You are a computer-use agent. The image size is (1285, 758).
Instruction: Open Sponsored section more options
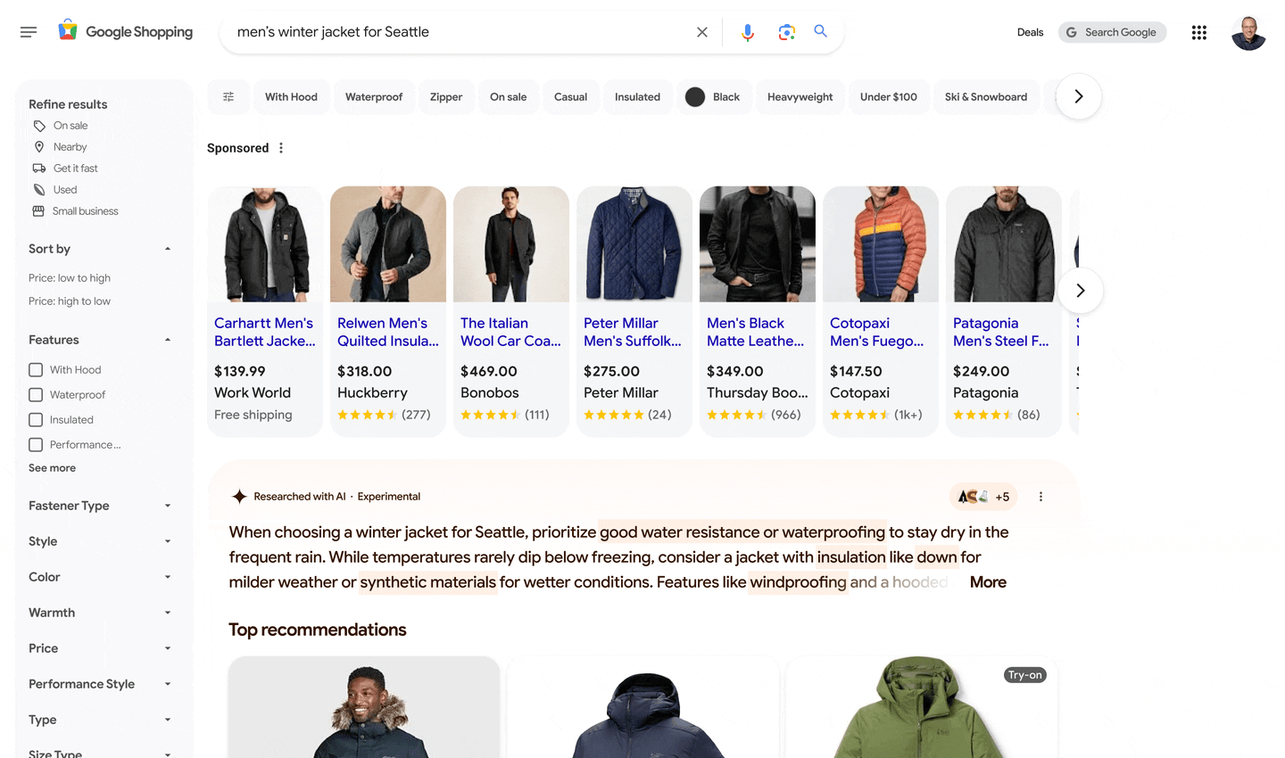(x=281, y=148)
